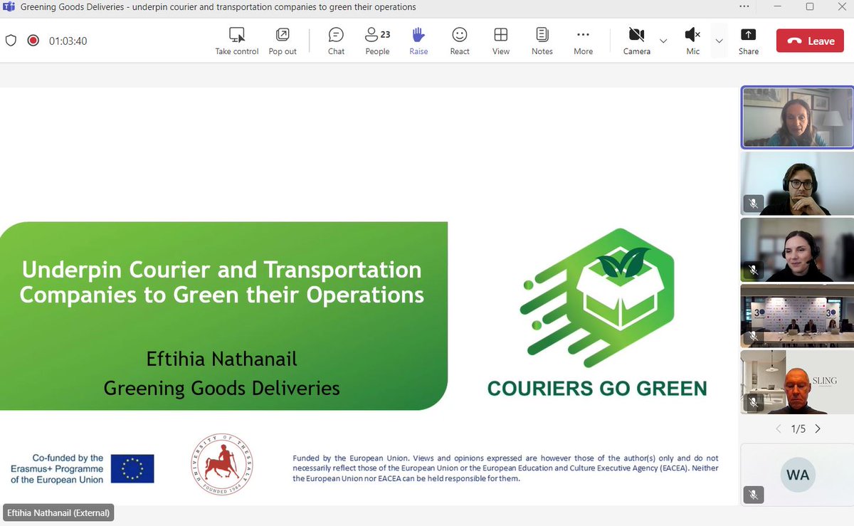Go to previous page of participant videos
Viewport: 854px width, 526px height.
(x=778, y=428)
